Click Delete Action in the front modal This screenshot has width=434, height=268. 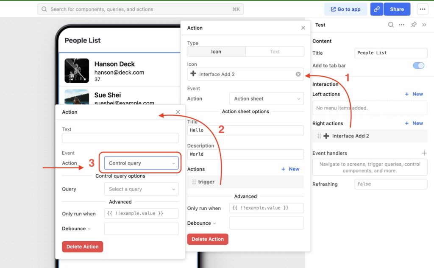[82, 246]
